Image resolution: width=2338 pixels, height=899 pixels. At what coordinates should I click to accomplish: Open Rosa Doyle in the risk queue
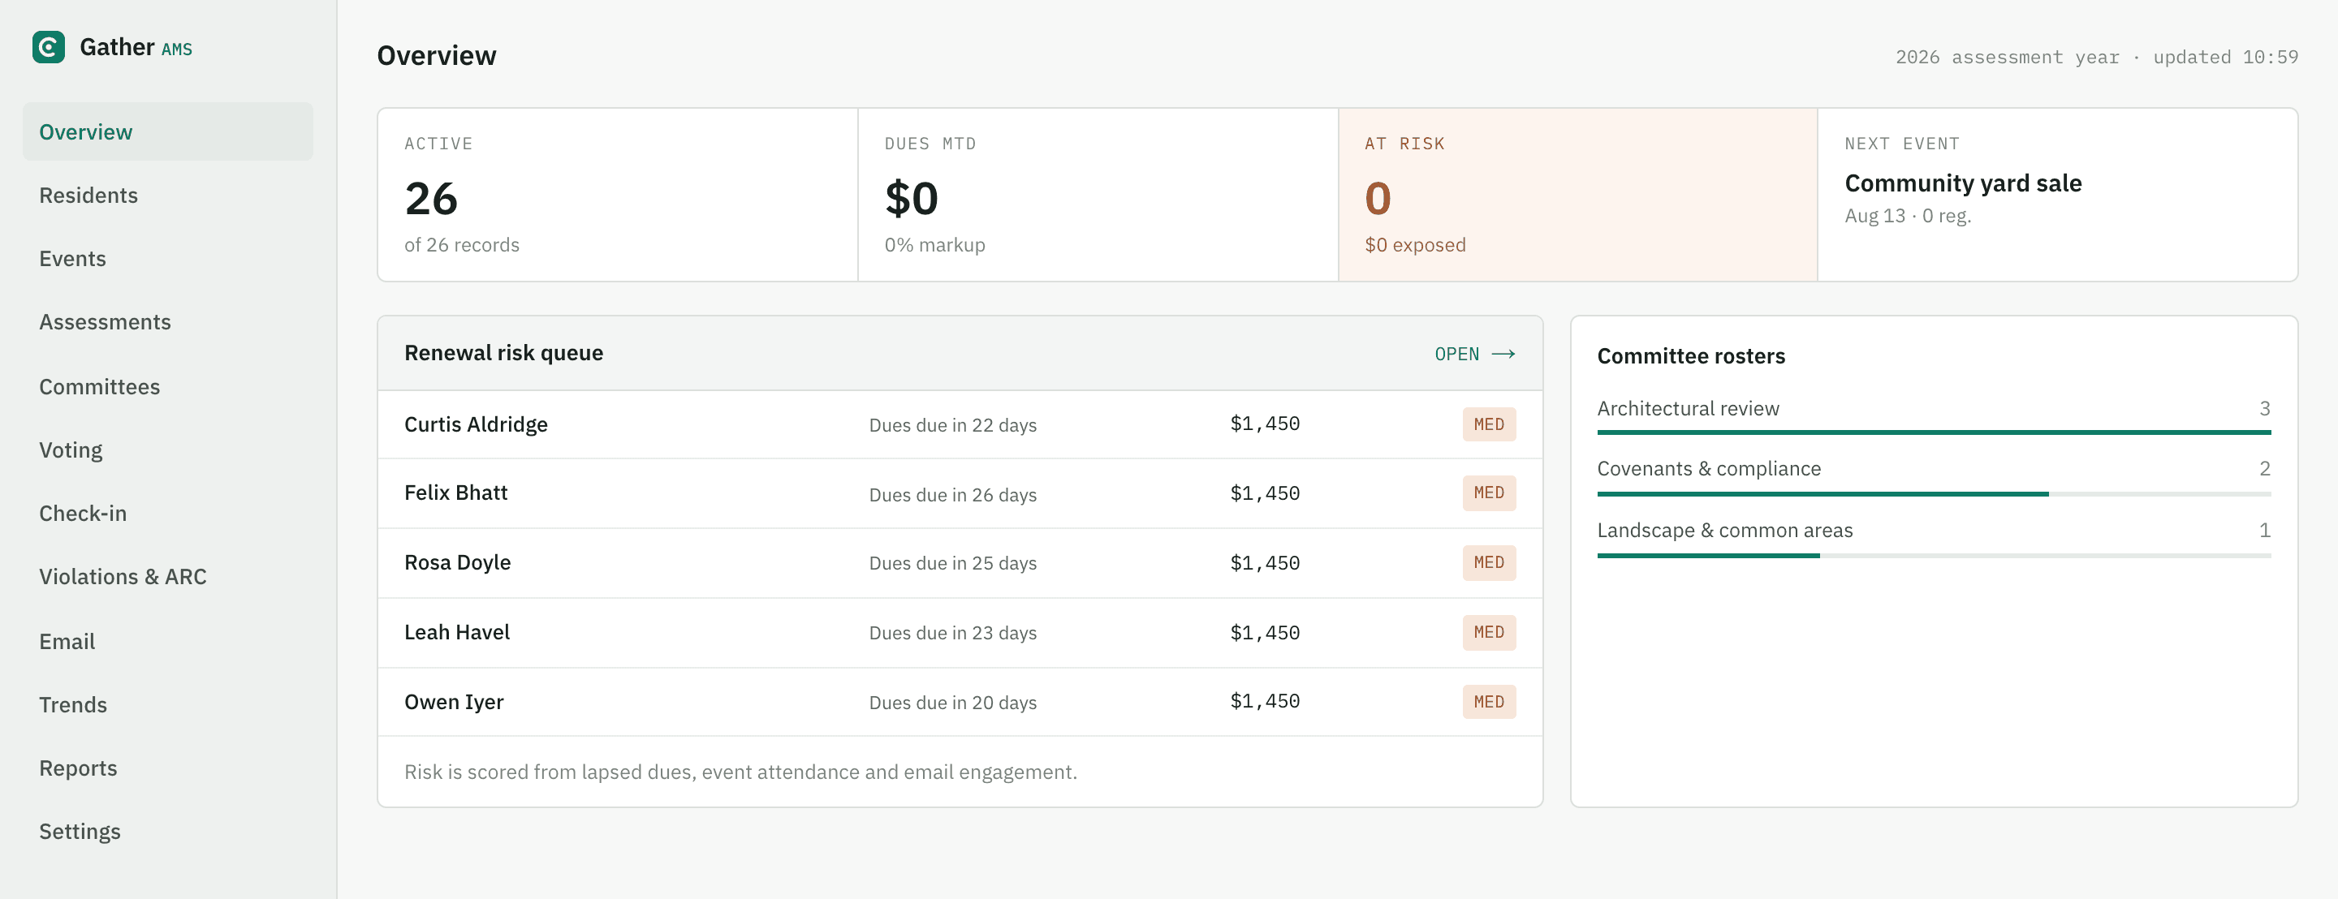pos(960,563)
